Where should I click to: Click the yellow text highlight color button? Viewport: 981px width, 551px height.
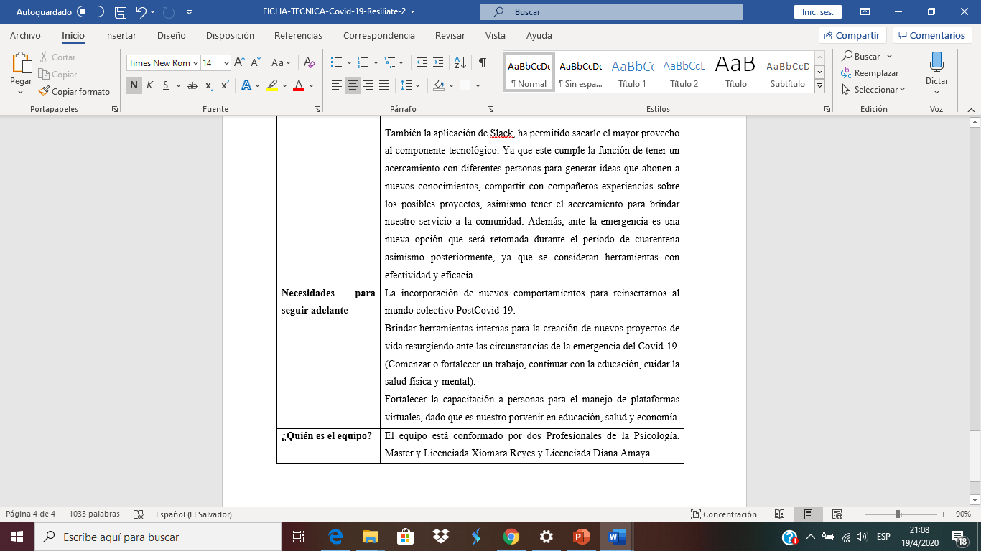[x=272, y=85]
